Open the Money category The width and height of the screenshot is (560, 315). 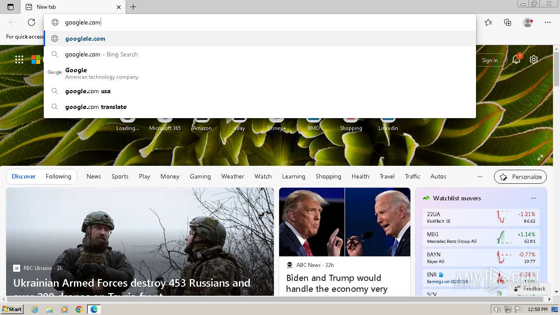170,176
